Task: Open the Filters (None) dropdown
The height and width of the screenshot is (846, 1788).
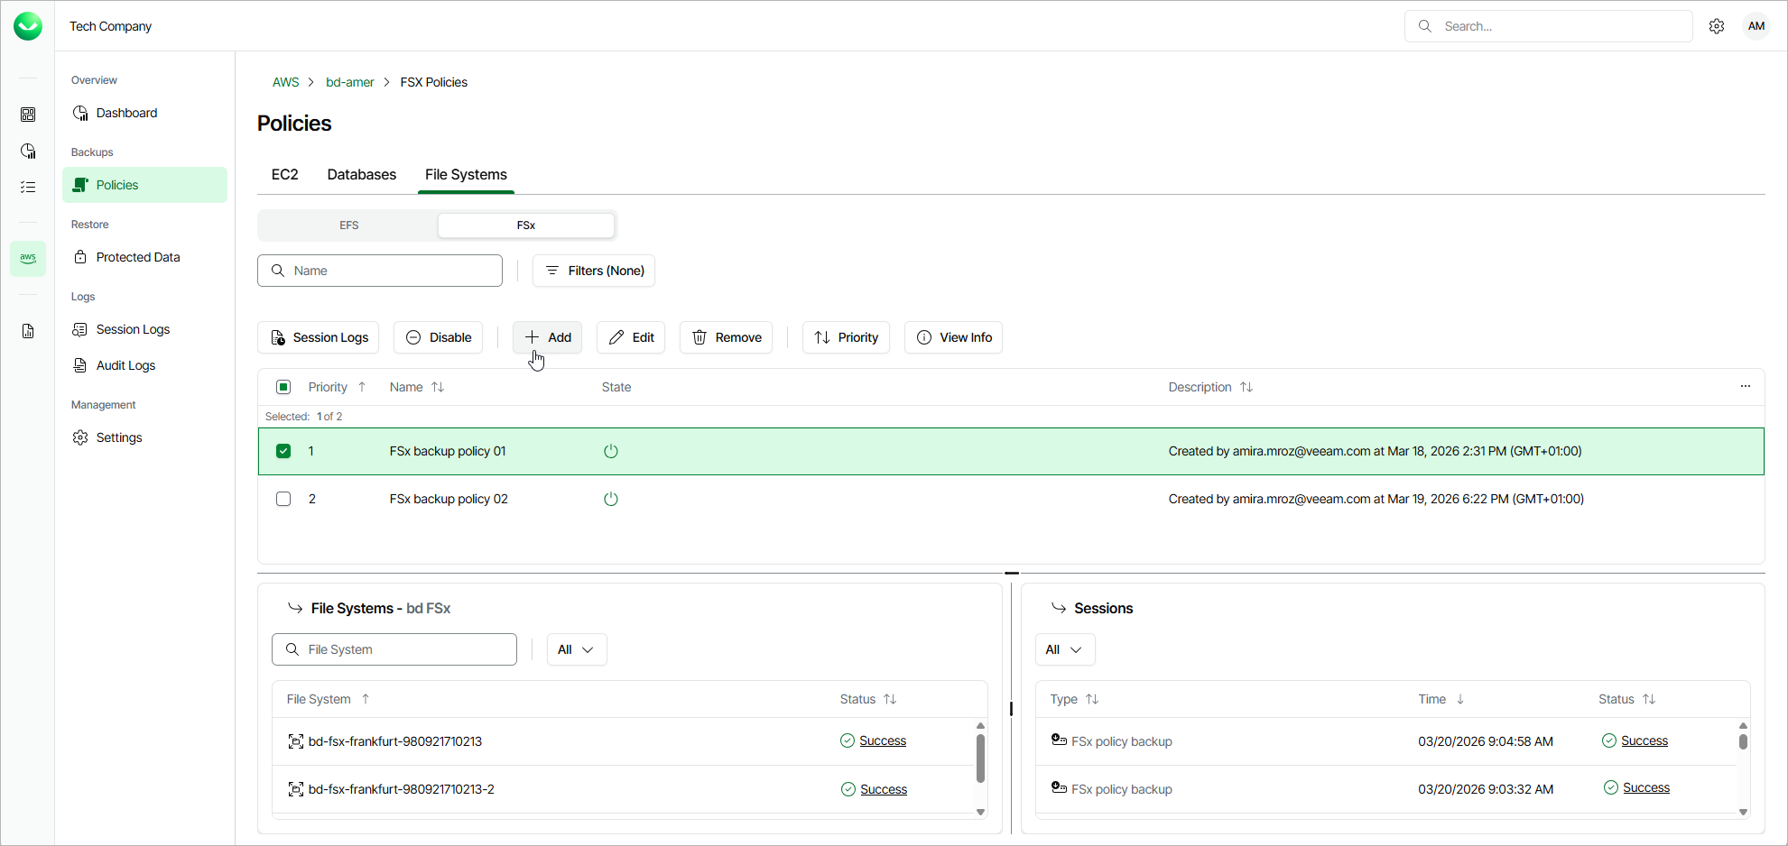Action: point(594,271)
